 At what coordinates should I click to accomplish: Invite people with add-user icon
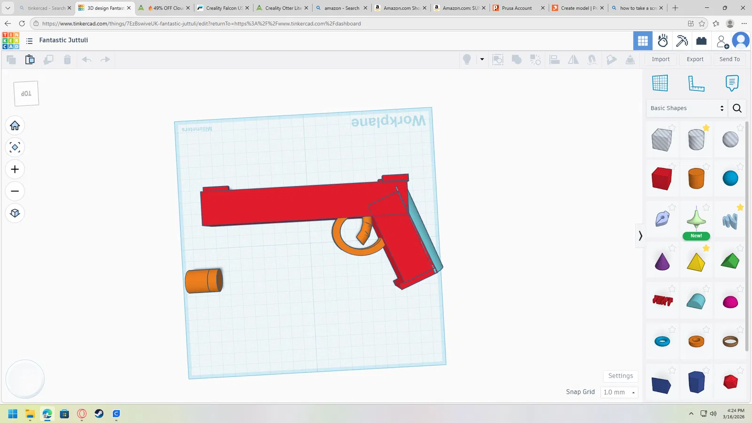coord(722,41)
